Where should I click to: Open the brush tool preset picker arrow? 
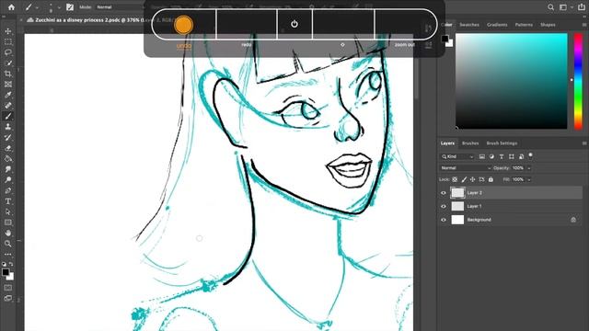pyautogui.click(x=37, y=7)
